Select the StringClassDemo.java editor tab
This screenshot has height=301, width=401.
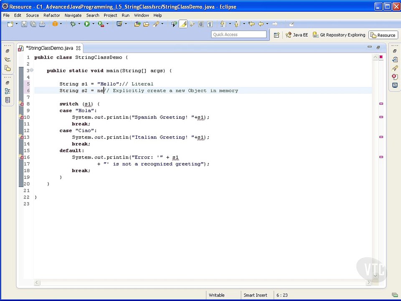(x=49, y=48)
